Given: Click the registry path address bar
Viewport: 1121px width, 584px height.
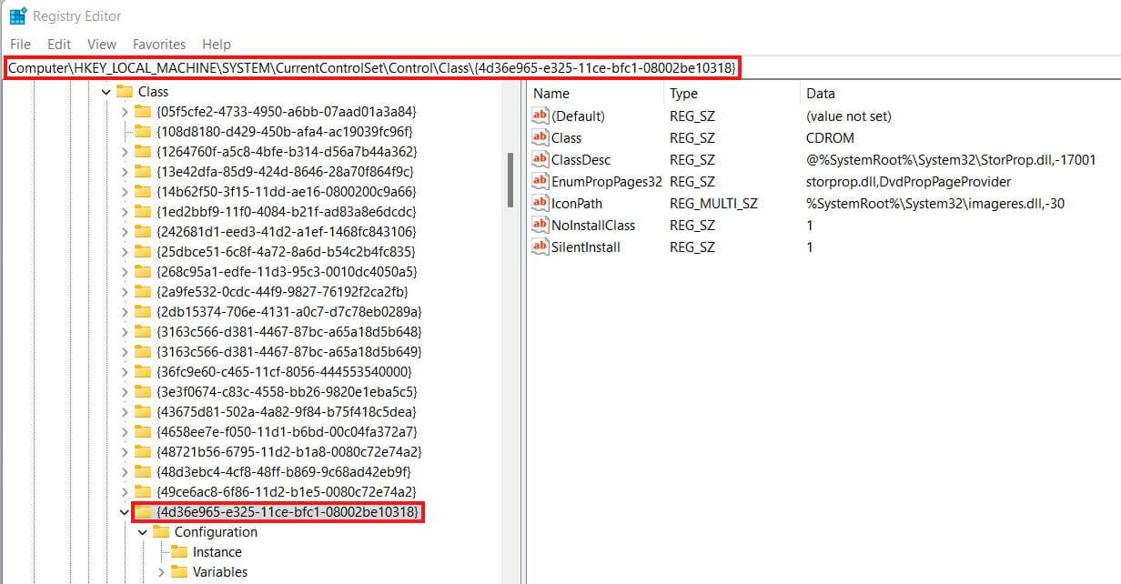Looking at the screenshot, I should tap(373, 68).
